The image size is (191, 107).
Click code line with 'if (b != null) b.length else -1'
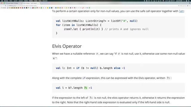[x=90, y=68]
